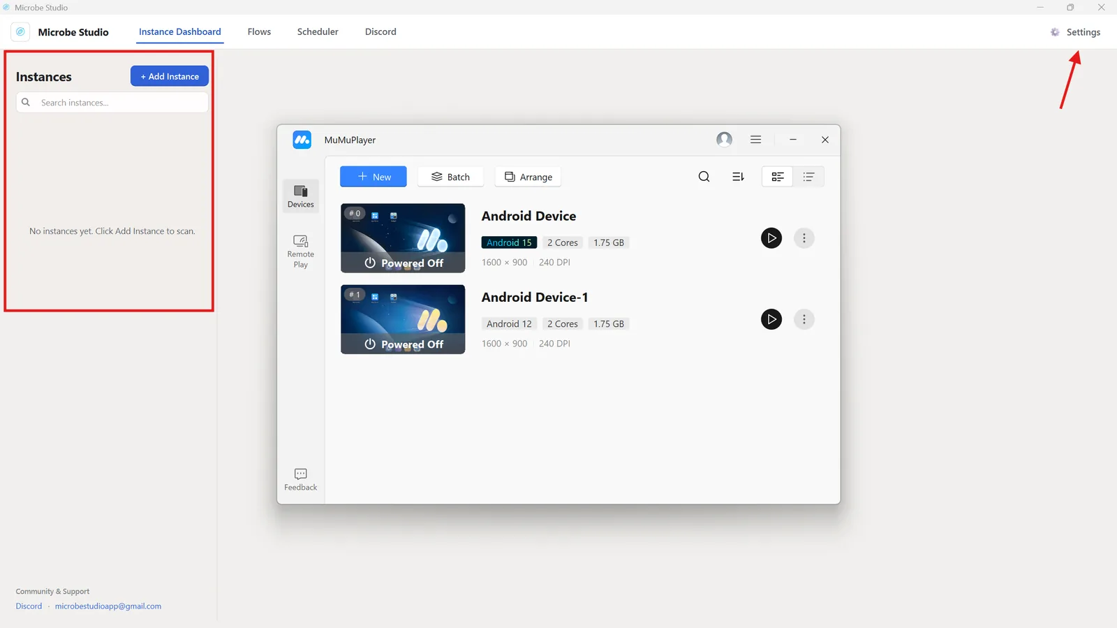Start Android Device-1 with play button
The width and height of the screenshot is (1117, 628).
[x=771, y=319]
